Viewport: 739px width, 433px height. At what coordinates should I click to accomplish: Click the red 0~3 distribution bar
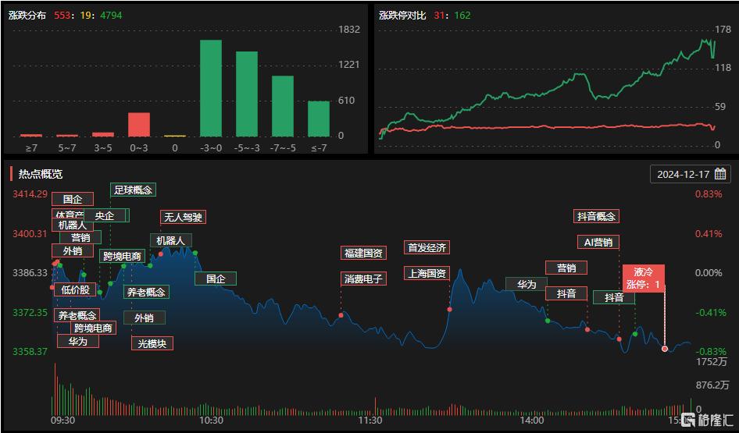[139, 125]
